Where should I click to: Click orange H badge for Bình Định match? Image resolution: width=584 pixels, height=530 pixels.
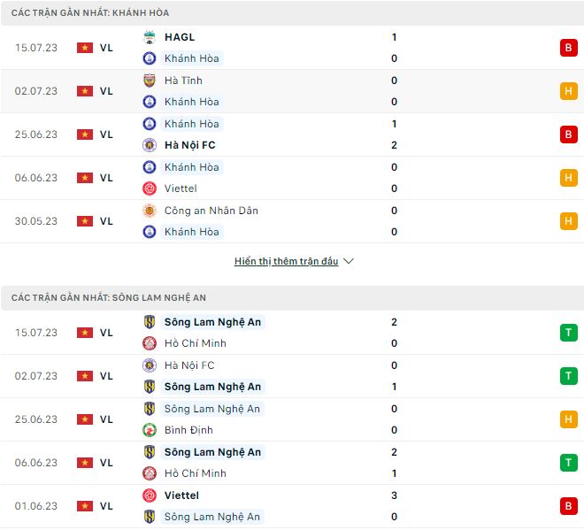(x=568, y=419)
